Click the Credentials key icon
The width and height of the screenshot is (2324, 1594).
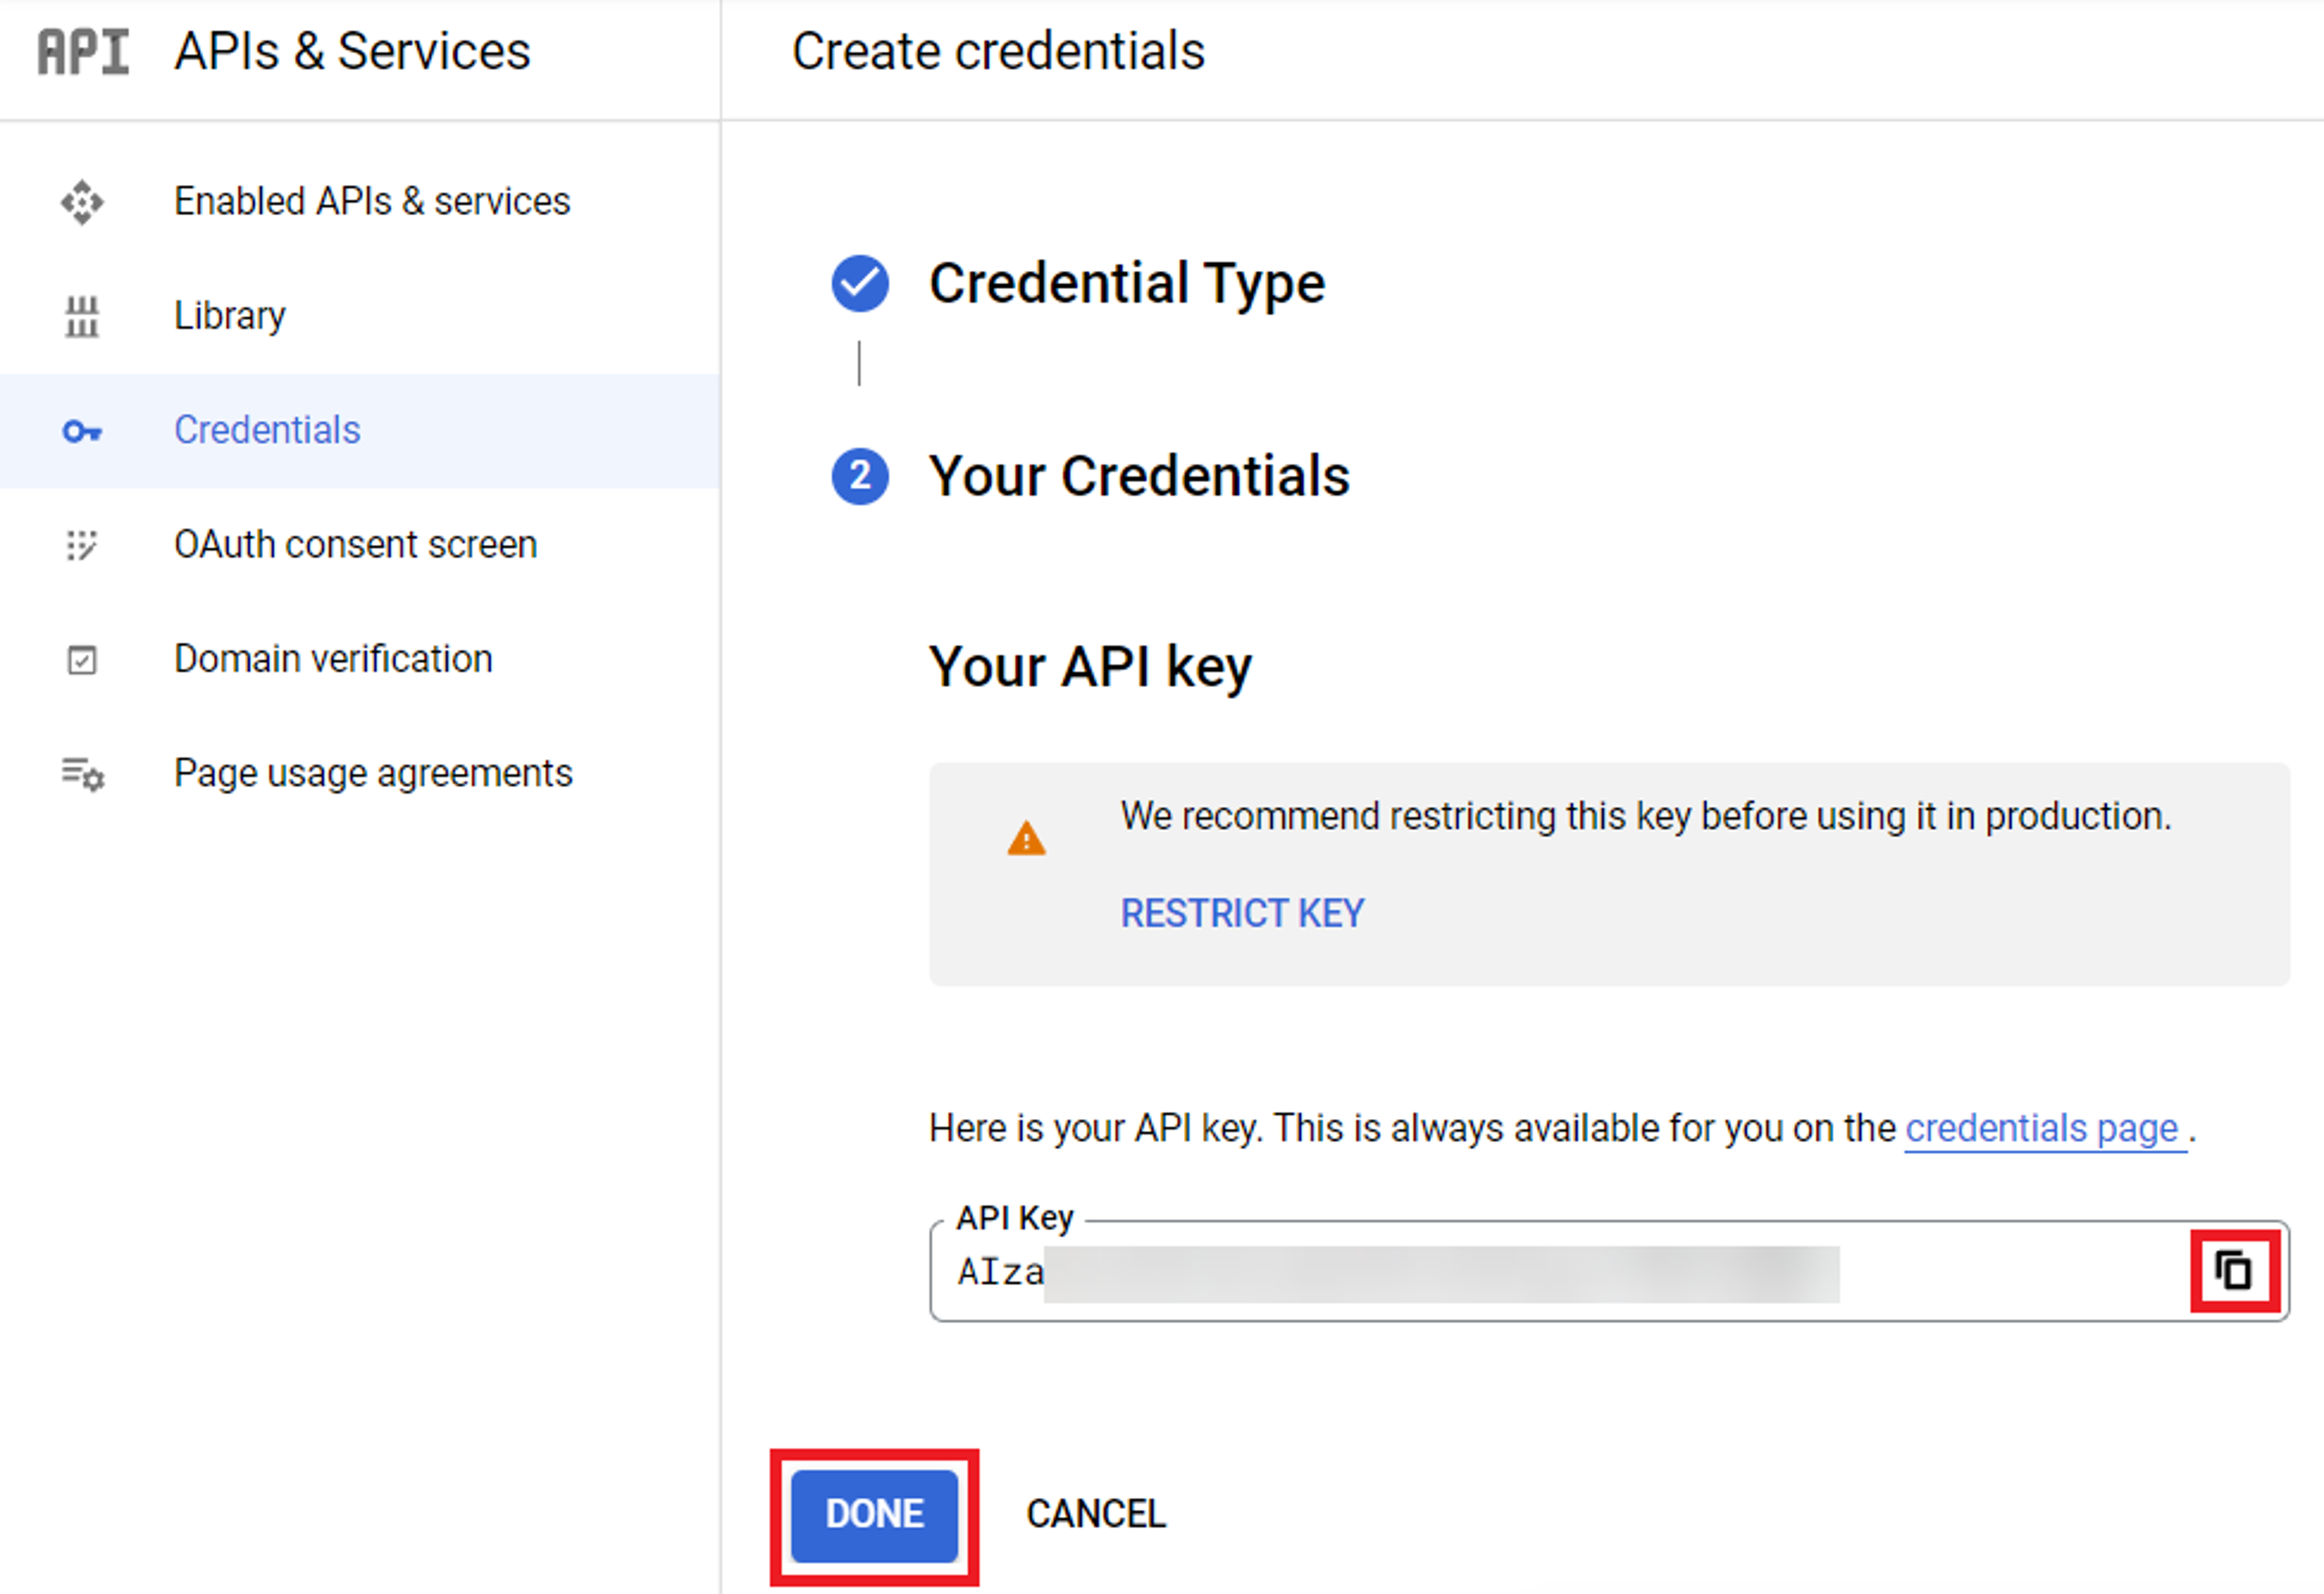click(82, 431)
